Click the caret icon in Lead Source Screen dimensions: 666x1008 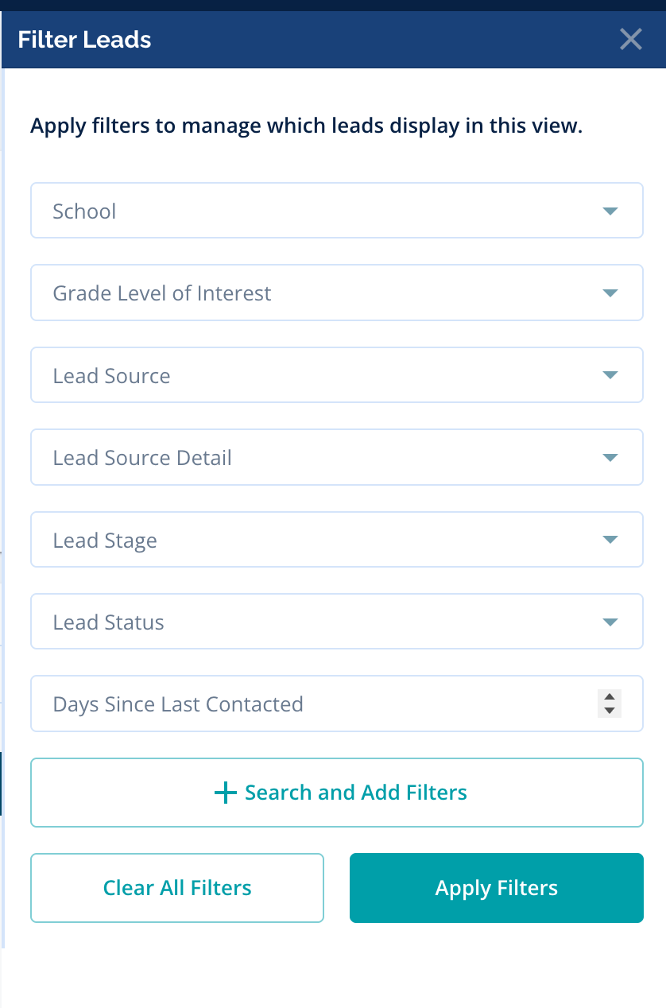[610, 375]
